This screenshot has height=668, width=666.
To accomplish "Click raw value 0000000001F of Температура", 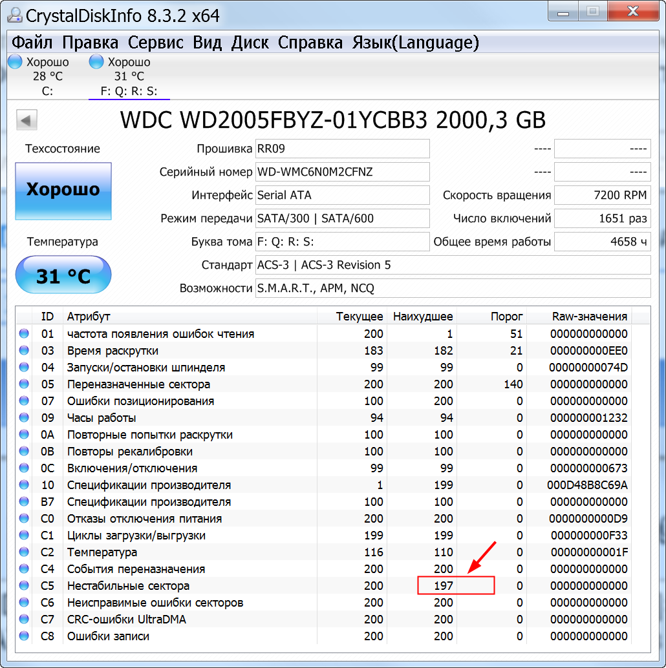I will tap(589, 552).
